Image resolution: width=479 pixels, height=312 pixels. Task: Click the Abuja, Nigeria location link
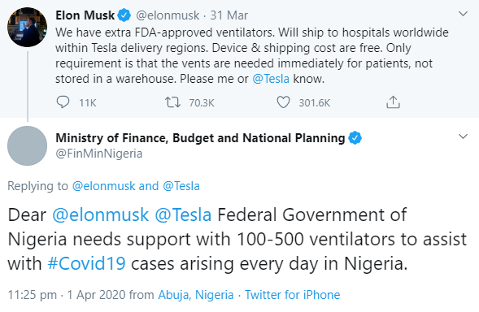(196, 295)
